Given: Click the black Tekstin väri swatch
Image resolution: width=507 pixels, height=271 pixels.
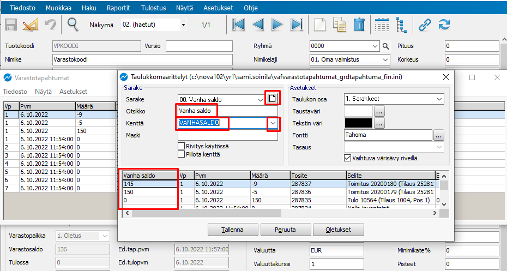Looking at the screenshot, I should (x=358, y=123).
